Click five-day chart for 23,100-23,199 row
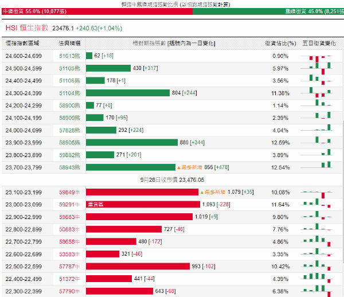This screenshot has height=297, width=344. point(316,194)
